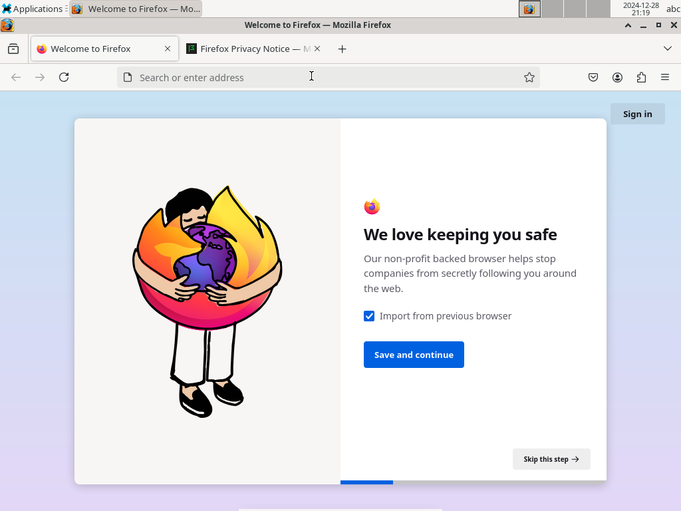Open the Firefox account icon

[617, 77]
